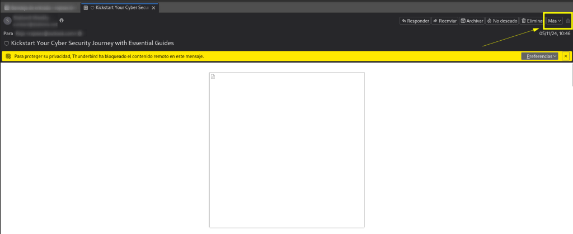Click the sender avatar circle
573x234 pixels.
pos(7,21)
